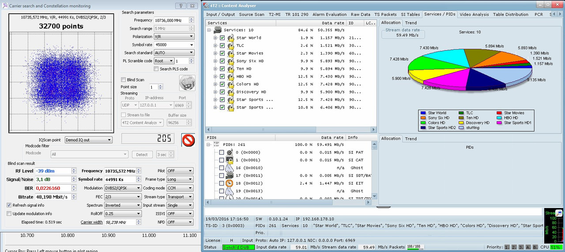
Task: Open the Trend tab of the services chart panel
Action: tap(411, 22)
